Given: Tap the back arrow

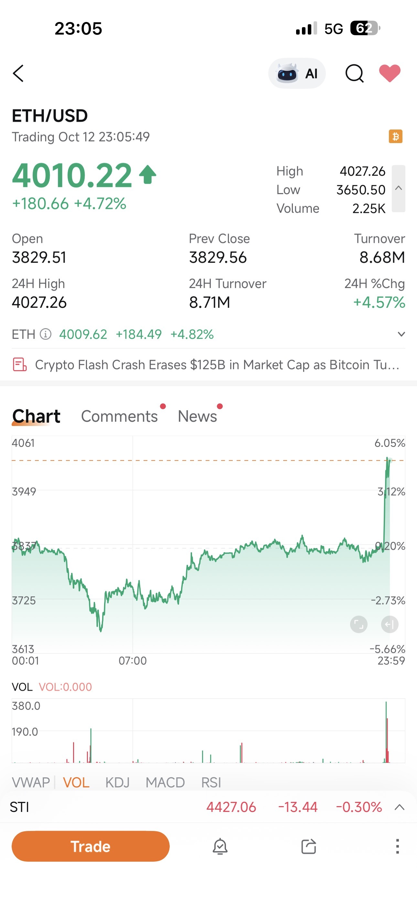Looking at the screenshot, I should [x=18, y=73].
